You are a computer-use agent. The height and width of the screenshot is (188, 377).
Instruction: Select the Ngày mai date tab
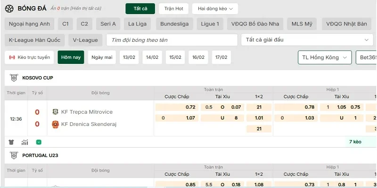click(102, 57)
